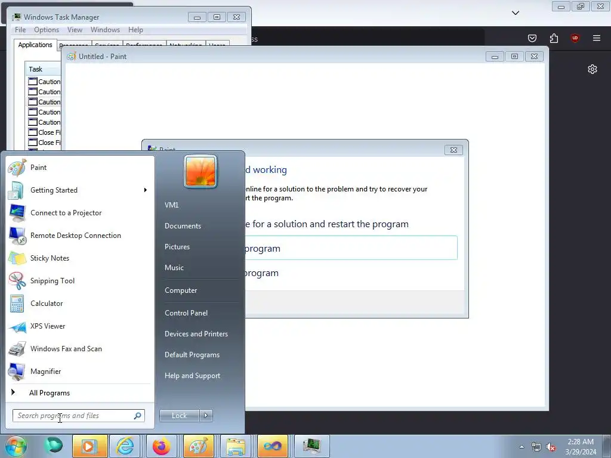The height and width of the screenshot is (458, 611).
Task: Open Devices and Printers
Action: [x=196, y=334]
